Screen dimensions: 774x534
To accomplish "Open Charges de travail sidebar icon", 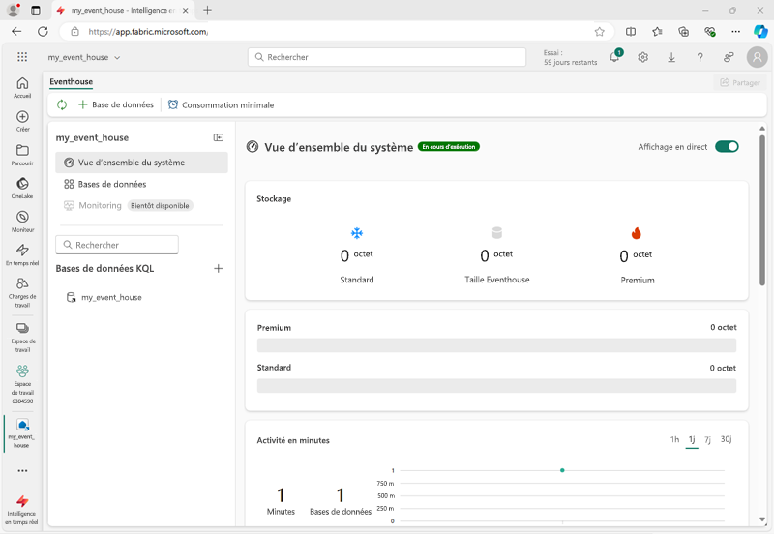I will tap(22, 292).
